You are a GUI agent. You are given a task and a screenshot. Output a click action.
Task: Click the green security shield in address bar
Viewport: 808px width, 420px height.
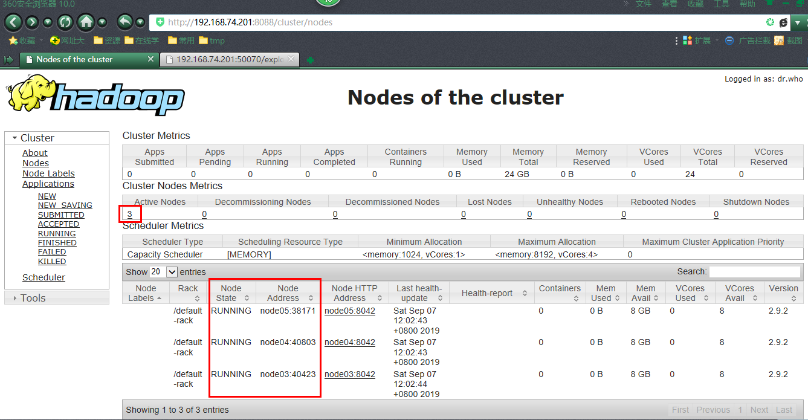click(x=160, y=22)
